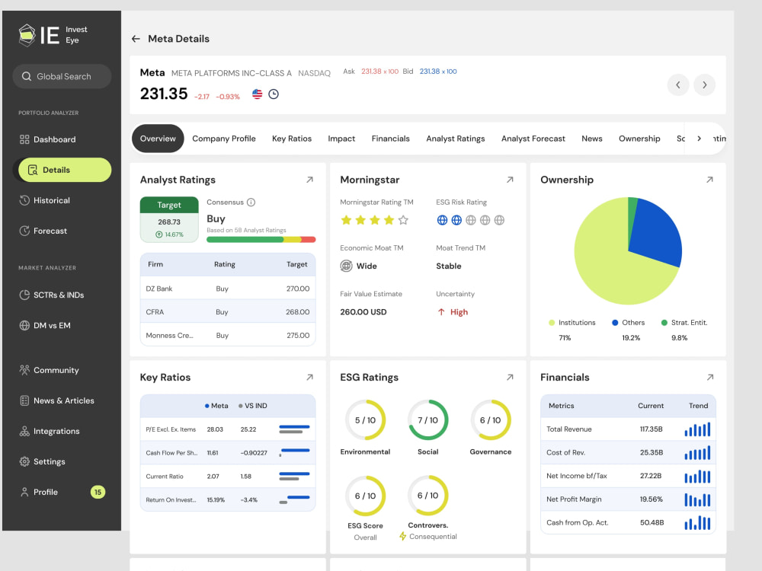
Task: Click the Profile person icon
Action: [x=24, y=492]
